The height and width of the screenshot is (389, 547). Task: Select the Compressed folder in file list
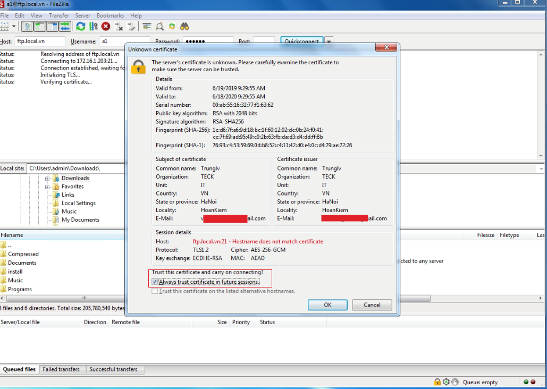23,254
